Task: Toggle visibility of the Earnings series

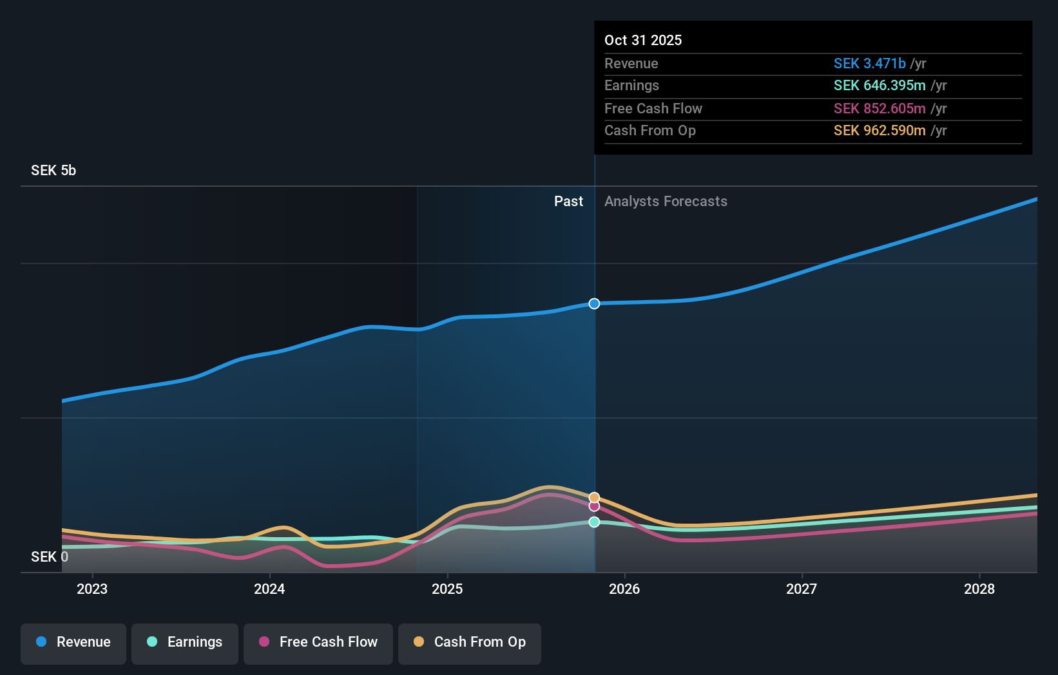Action: 184,642
